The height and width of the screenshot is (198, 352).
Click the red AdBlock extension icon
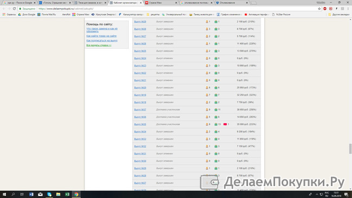[325, 9]
